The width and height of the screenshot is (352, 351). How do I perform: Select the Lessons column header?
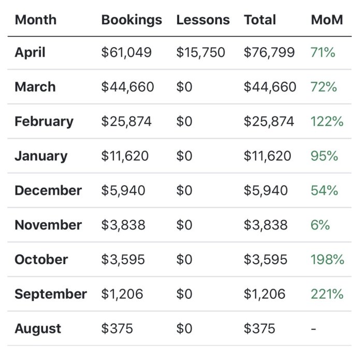click(x=203, y=20)
